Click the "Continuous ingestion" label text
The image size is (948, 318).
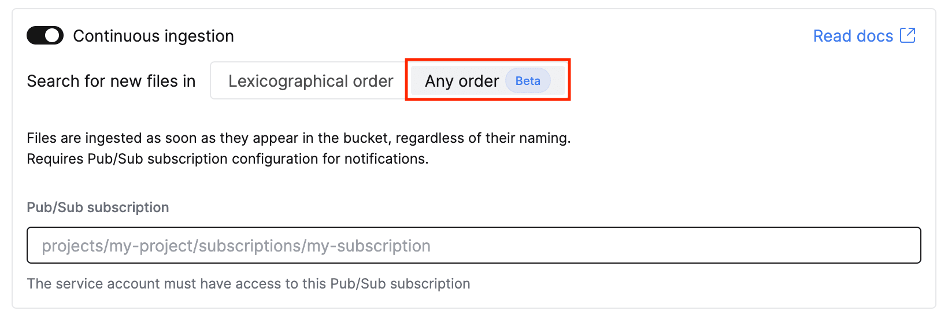pos(153,36)
